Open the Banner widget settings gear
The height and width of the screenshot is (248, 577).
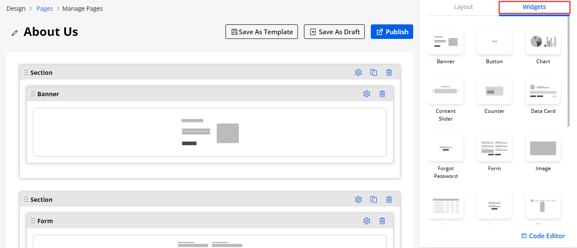(367, 94)
